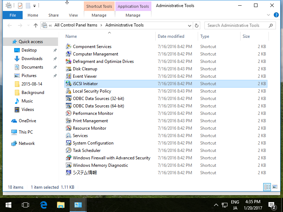Select This PC in navigation pane
The width and height of the screenshot is (283, 212).
tap(26, 132)
